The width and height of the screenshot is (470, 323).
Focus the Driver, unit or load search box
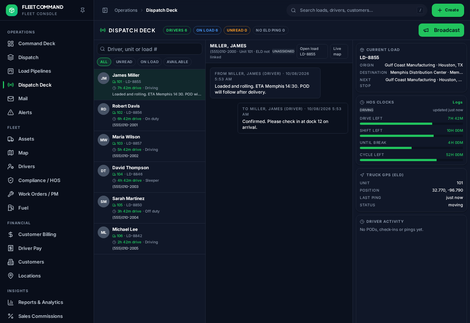(x=149, y=49)
